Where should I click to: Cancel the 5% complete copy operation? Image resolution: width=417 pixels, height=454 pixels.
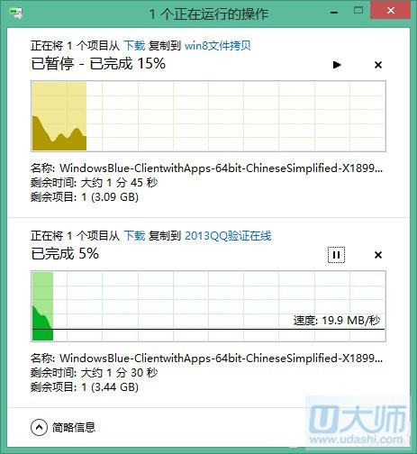click(x=378, y=255)
